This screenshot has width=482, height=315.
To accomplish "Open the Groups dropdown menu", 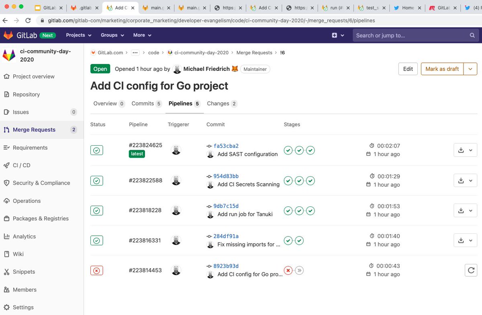I will (x=113, y=35).
